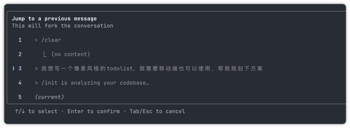350x128 pixels.
Task: Select the "/clear" message entry
Action: 51,40
